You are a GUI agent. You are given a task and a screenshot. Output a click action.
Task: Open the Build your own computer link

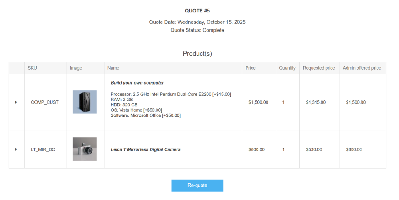pos(137,83)
